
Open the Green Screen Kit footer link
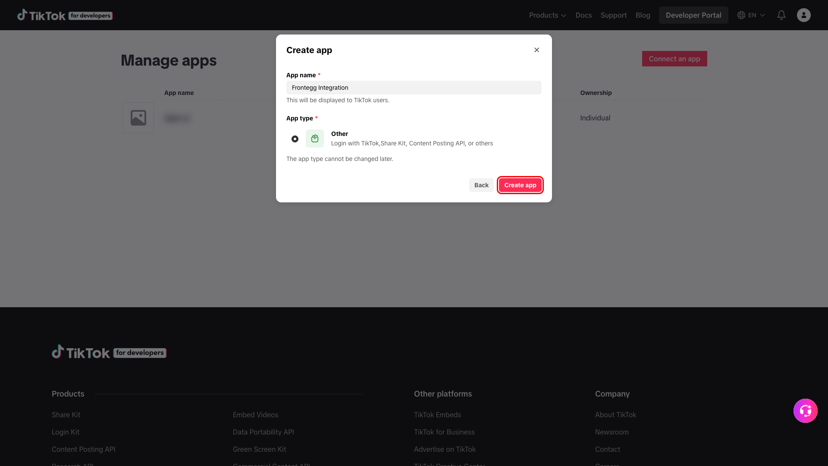pyautogui.click(x=259, y=449)
